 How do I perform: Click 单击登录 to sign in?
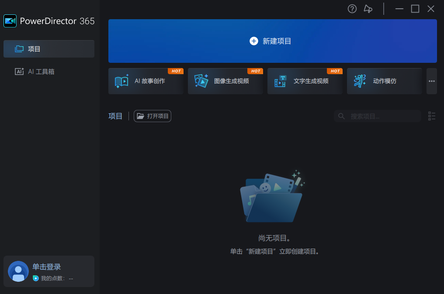(47, 267)
